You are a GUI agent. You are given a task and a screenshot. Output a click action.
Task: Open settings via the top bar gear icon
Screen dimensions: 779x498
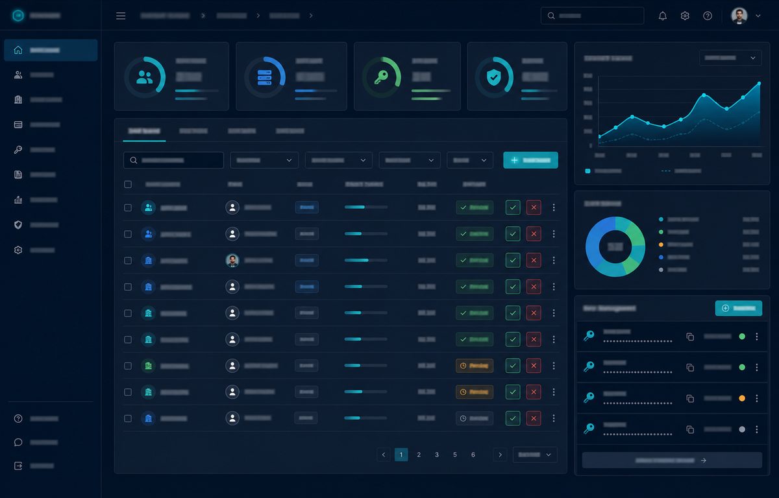685,16
